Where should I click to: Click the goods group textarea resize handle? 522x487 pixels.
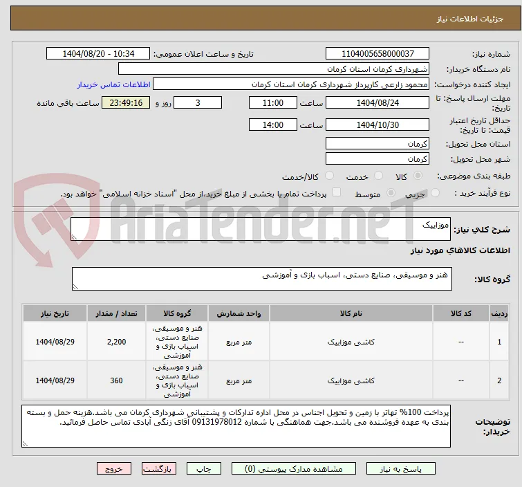[75, 287]
